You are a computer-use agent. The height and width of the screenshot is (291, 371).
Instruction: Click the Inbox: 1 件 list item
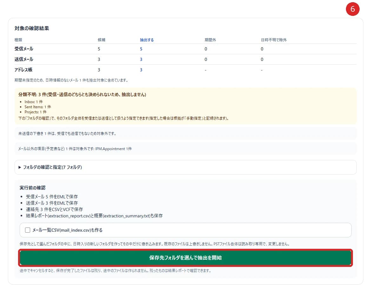point(34,102)
